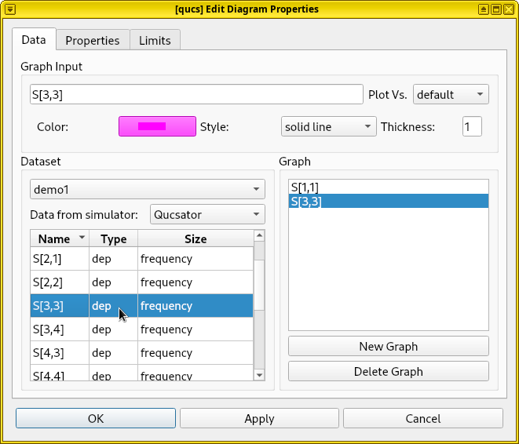Pick the magenta graph color swatch
Viewport: 519px width, 444px height.
click(157, 127)
